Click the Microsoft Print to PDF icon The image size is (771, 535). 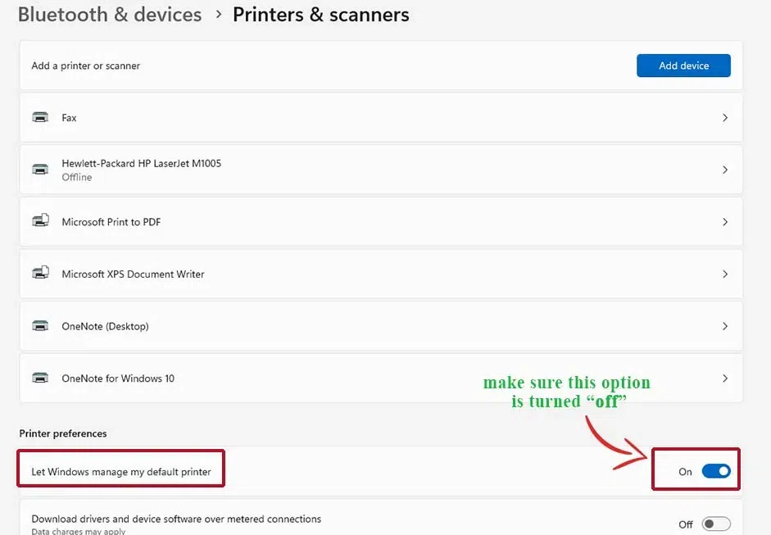click(x=40, y=220)
